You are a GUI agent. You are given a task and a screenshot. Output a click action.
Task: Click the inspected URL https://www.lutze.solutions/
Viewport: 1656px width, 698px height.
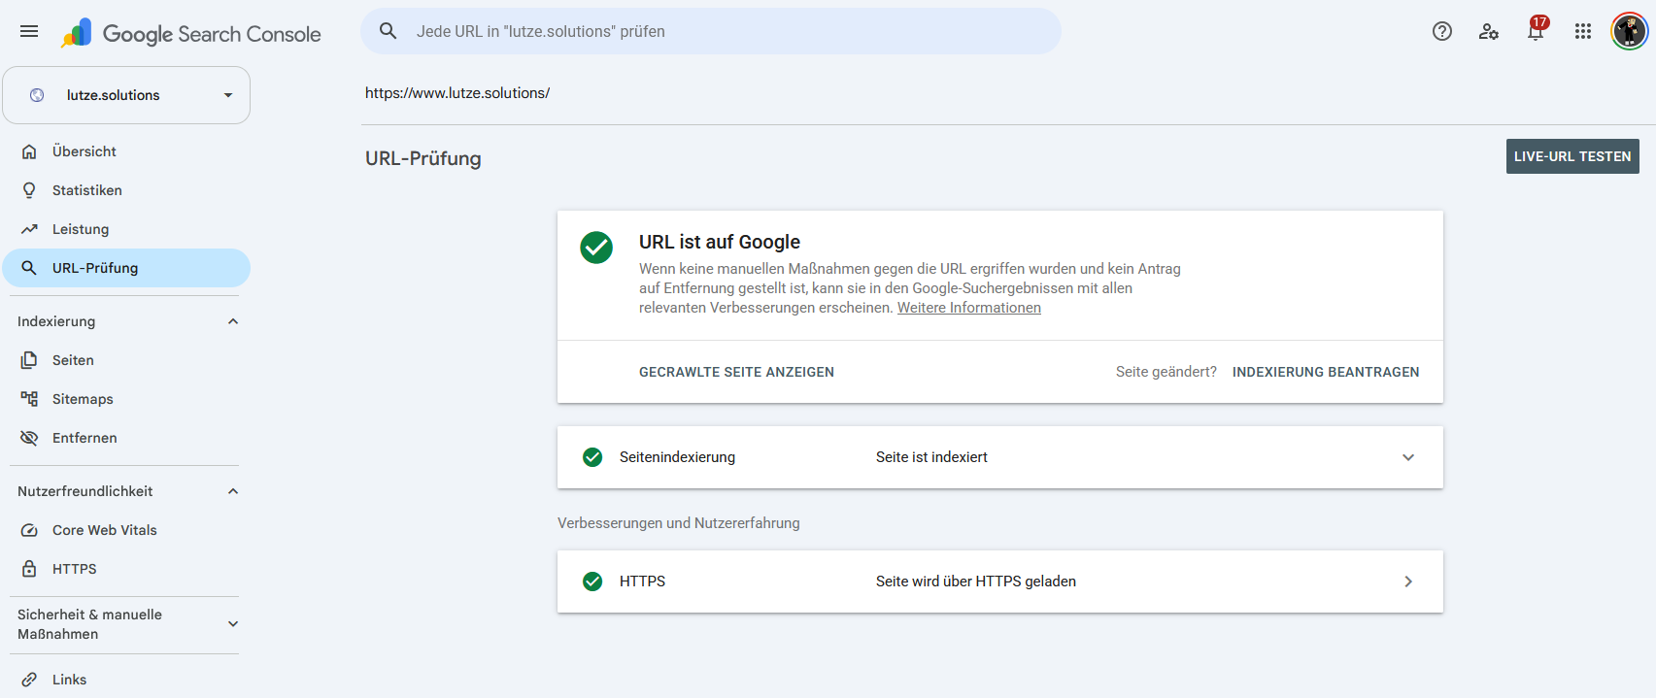457,93
